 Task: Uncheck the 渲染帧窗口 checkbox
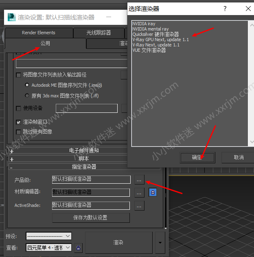18,122
